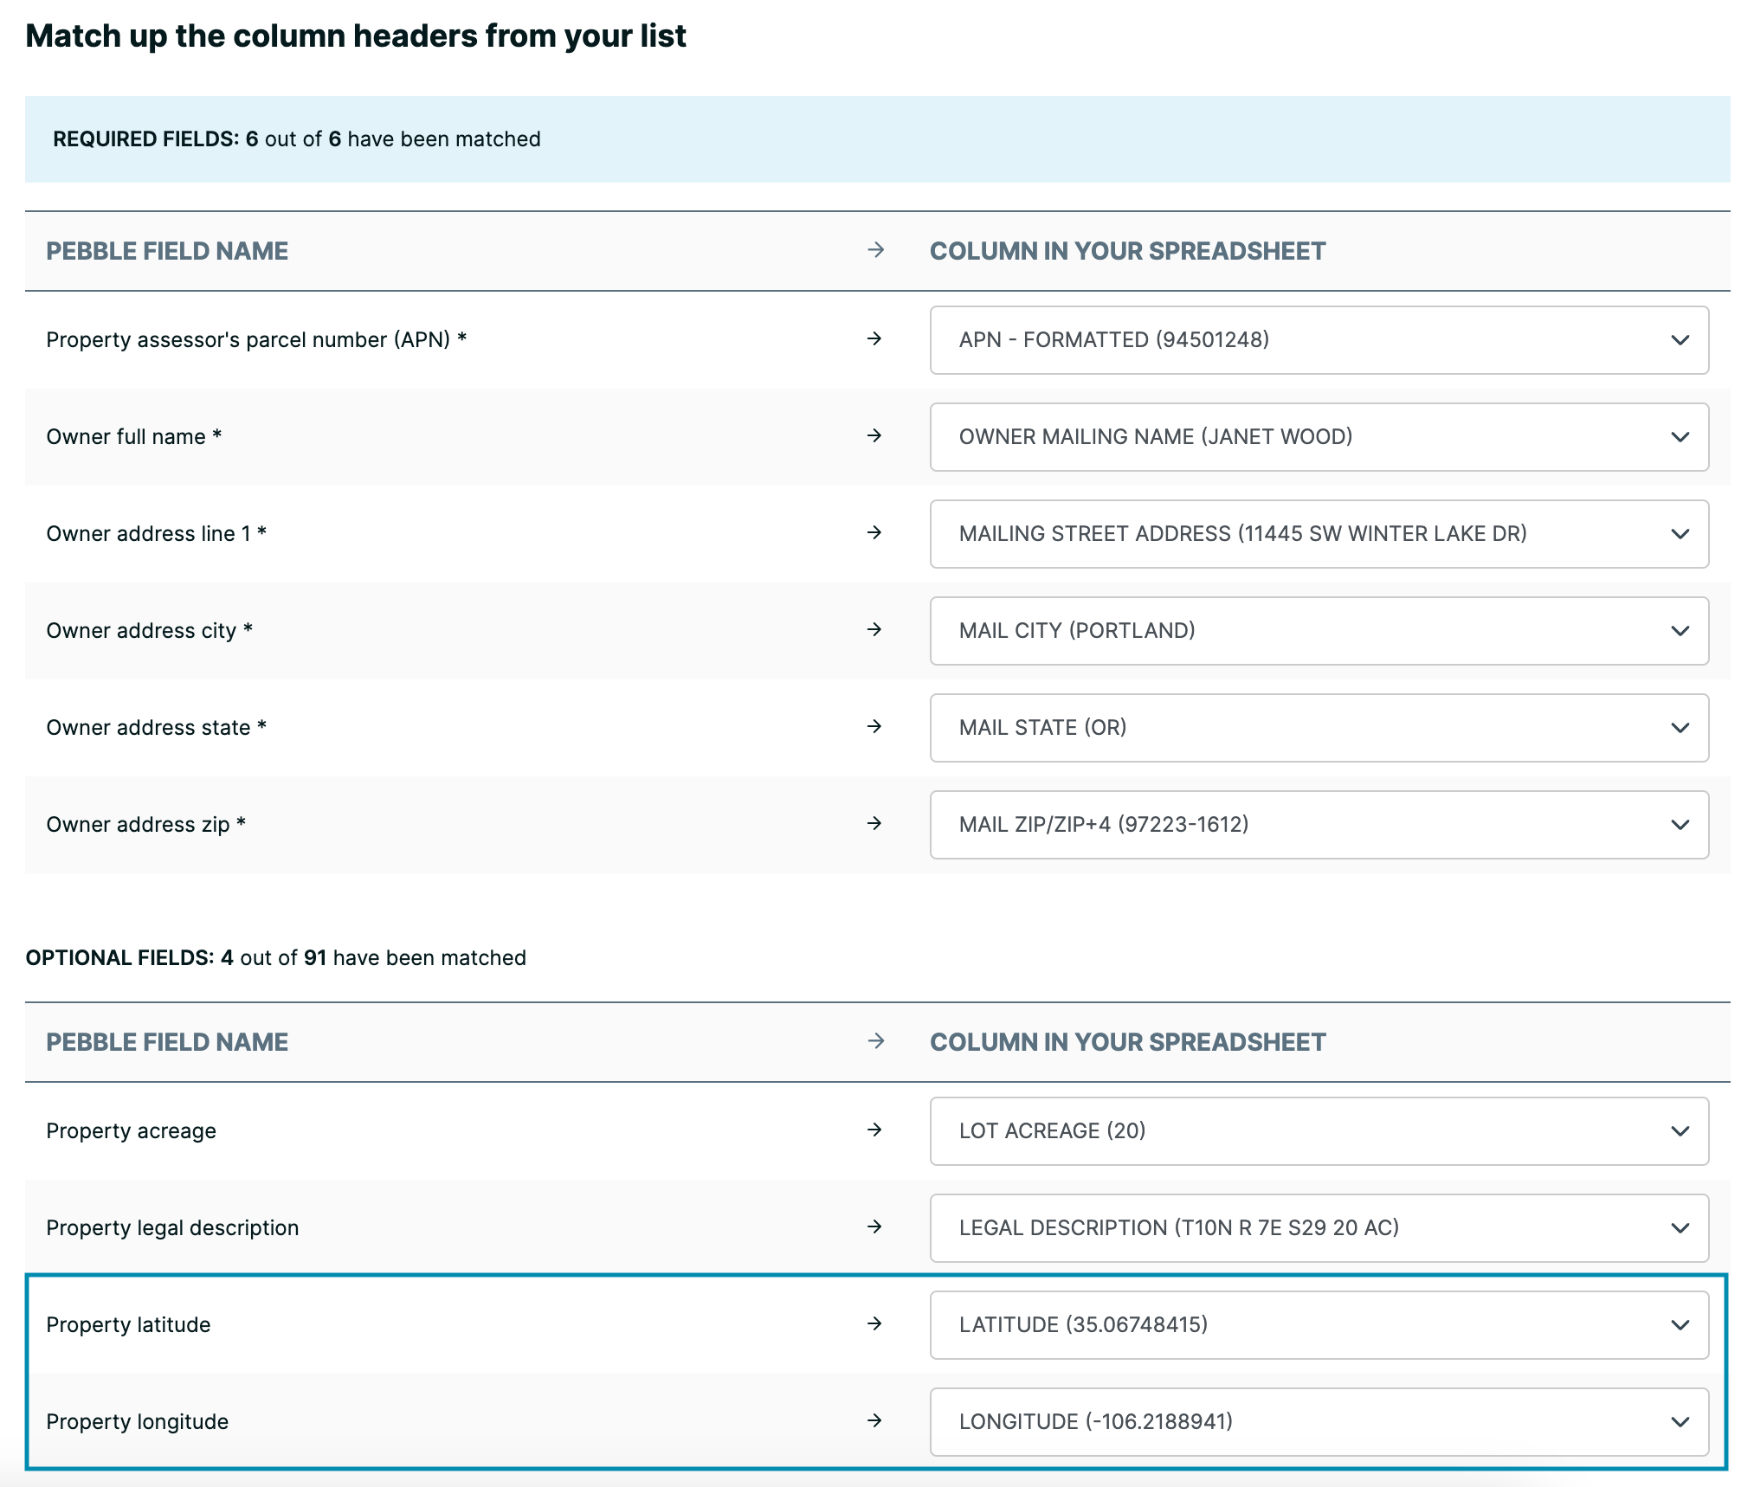Open the APN - FORMATTED column dropdown

pyautogui.click(x=1319, y=340)
